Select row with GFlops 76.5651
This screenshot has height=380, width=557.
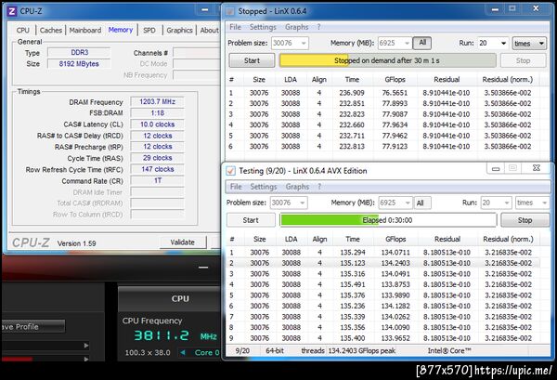click(384, 93)
